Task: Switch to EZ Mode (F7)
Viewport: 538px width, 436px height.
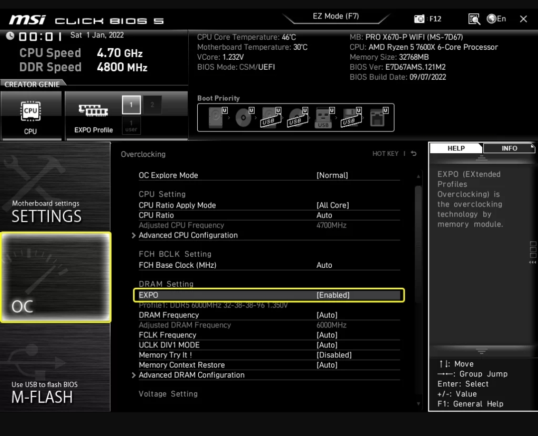Action: click(336, 16)
